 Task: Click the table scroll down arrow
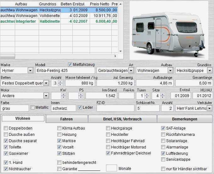pos(121,51)
